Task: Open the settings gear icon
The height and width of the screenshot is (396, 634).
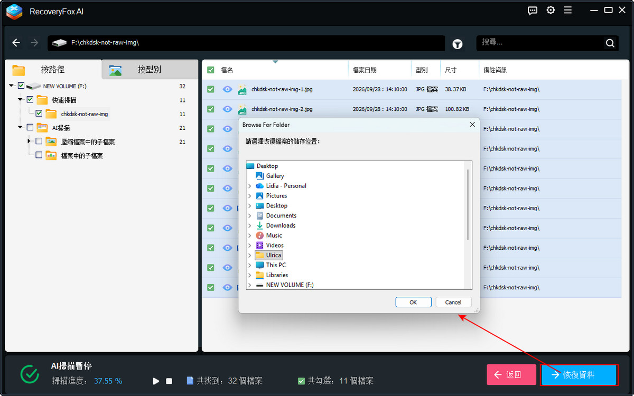Action: (551, 10)
